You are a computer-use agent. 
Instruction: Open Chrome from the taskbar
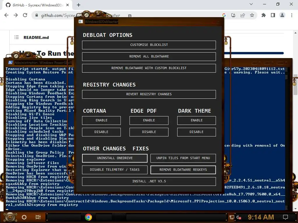pyautogui.click(x=88, y=217)
